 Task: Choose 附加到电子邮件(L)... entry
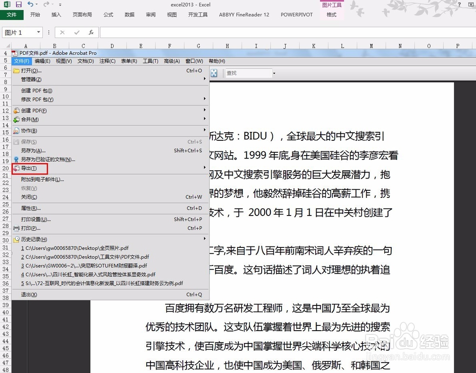(x=110, y=180)
